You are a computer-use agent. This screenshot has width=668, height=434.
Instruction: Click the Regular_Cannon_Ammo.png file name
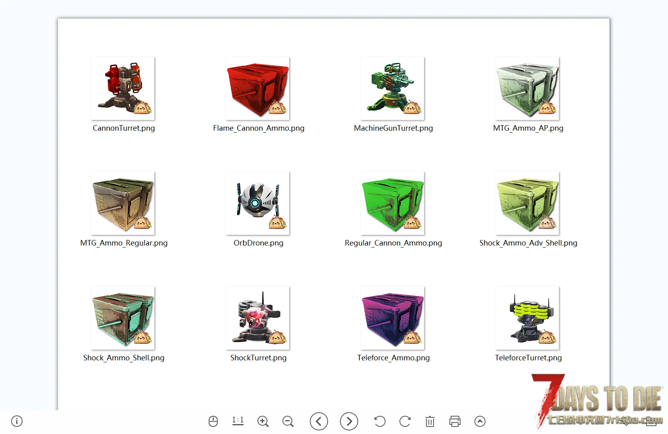(x=394, y=243)
